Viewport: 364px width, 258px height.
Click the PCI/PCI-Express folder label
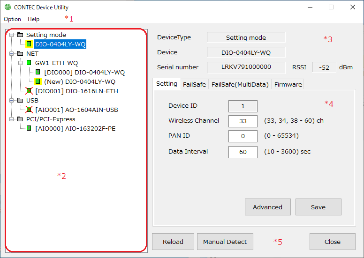[51, 119]
